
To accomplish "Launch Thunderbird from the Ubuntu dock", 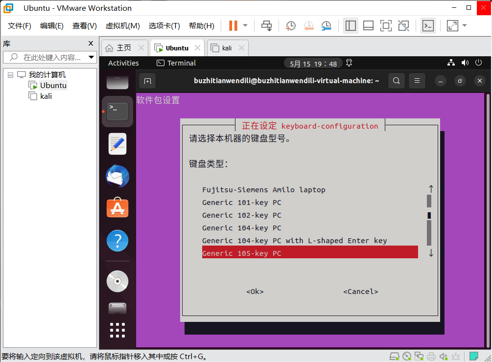I will pyautogui.click(x=117, y=175).
